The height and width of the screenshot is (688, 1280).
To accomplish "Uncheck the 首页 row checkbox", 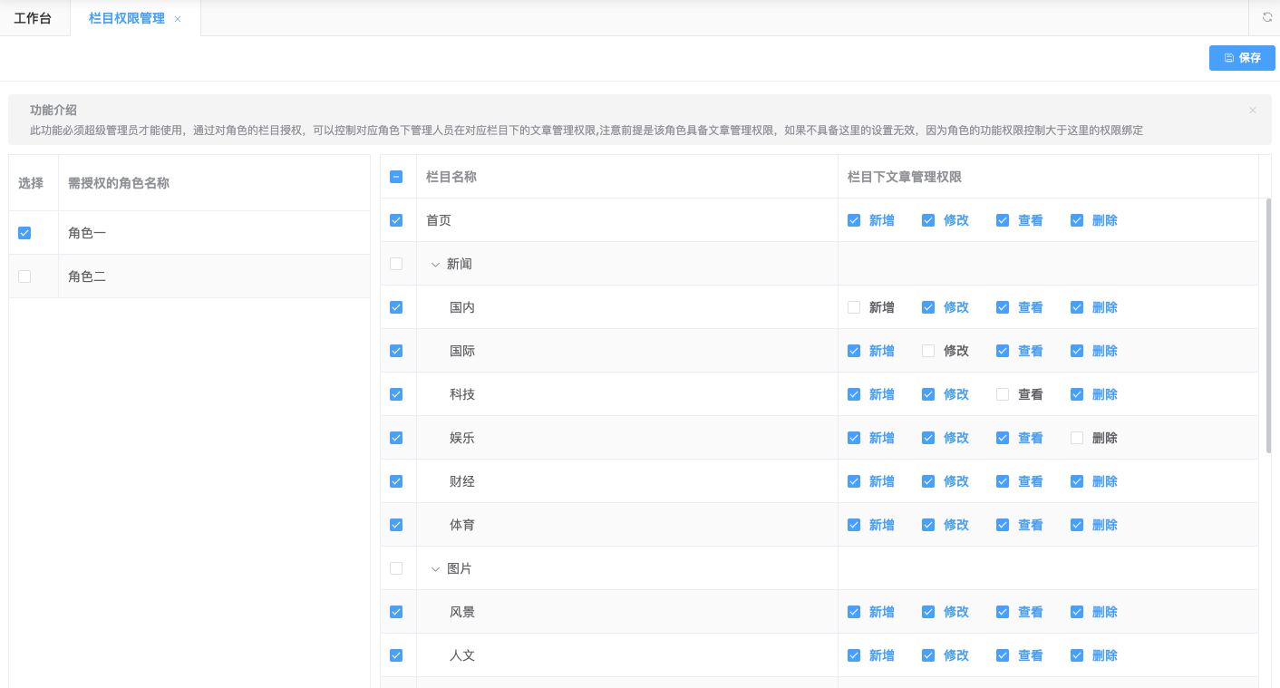I will (x=396, y=220).
